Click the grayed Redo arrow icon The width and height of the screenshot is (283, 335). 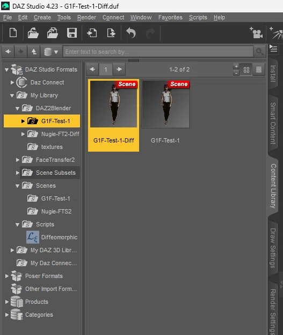tap(150, 33)
